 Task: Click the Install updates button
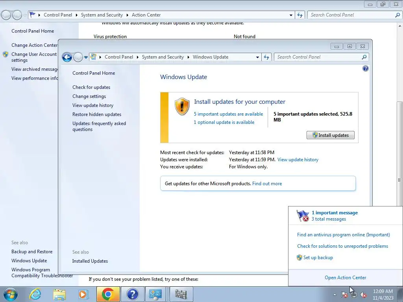point(330,135)
